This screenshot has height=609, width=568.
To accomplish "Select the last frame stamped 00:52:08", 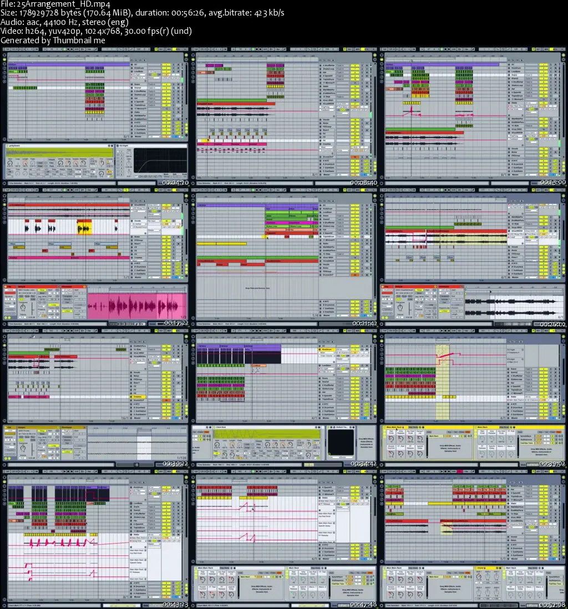I will tap(473, 539).
